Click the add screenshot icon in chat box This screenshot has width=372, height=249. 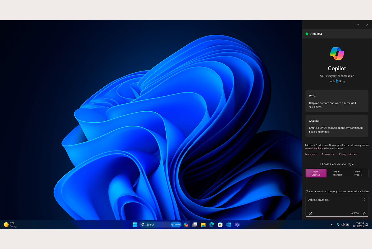(x=310, y=213)
